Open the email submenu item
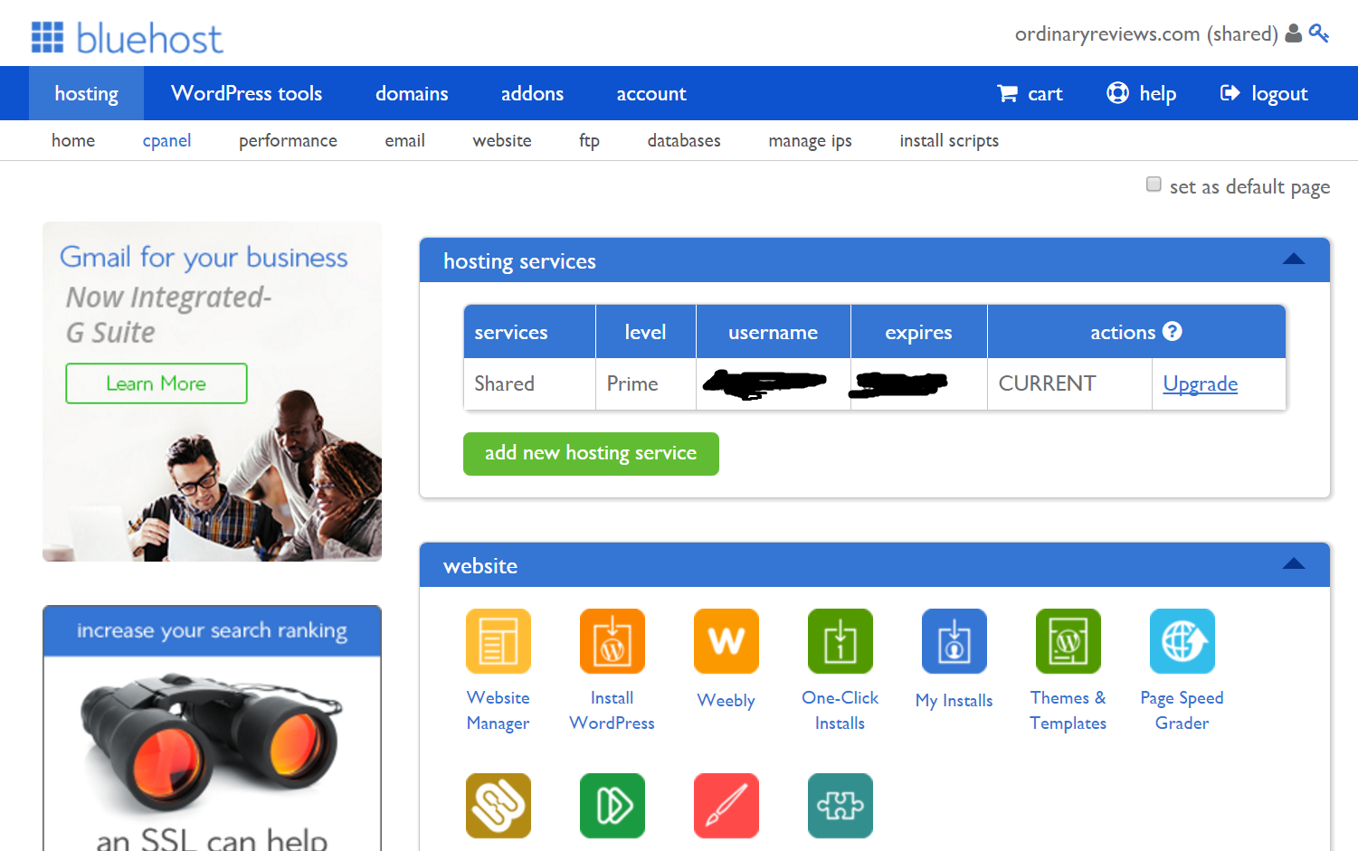The image size is (1358, 851). [404, 140]
